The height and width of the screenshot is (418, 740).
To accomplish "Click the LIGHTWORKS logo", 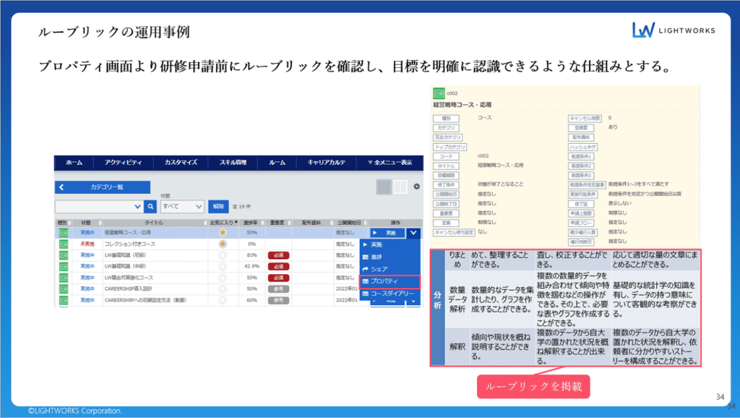I will pyautogui.click(x=673, y=30).
